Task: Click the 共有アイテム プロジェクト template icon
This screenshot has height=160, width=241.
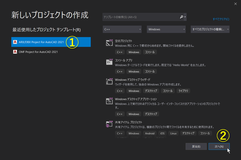Action: (109, 124)
